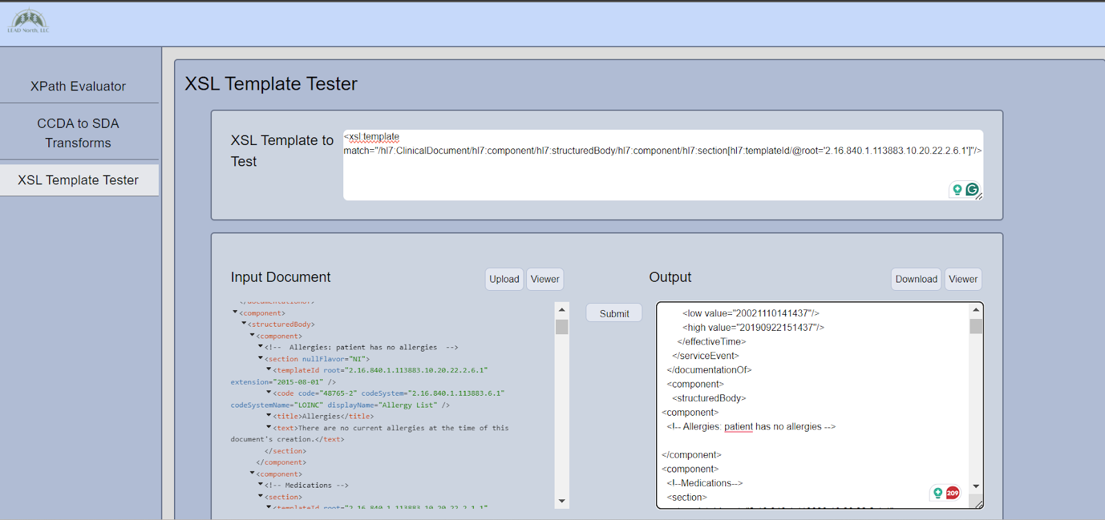Screen dimensions: 1105x520
Task: Upload an input document
Action: pyautogui.click(x=504, y=279)
